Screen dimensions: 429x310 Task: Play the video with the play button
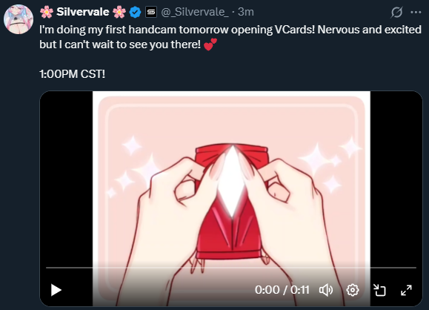(x=56, y=290)
